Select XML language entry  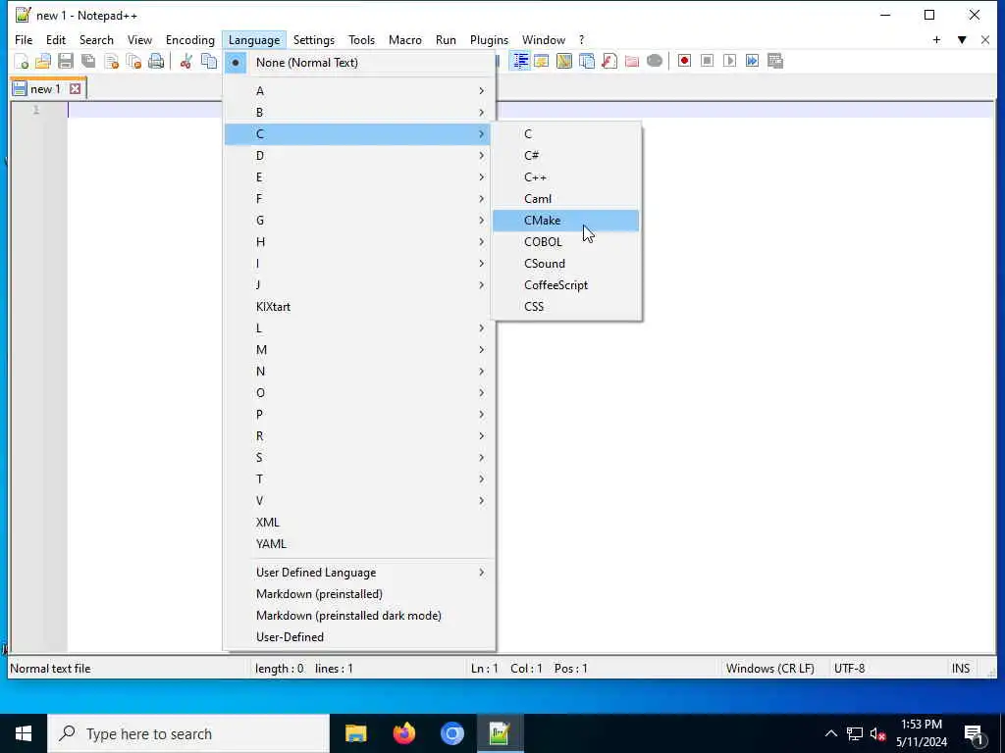(359, 523)
